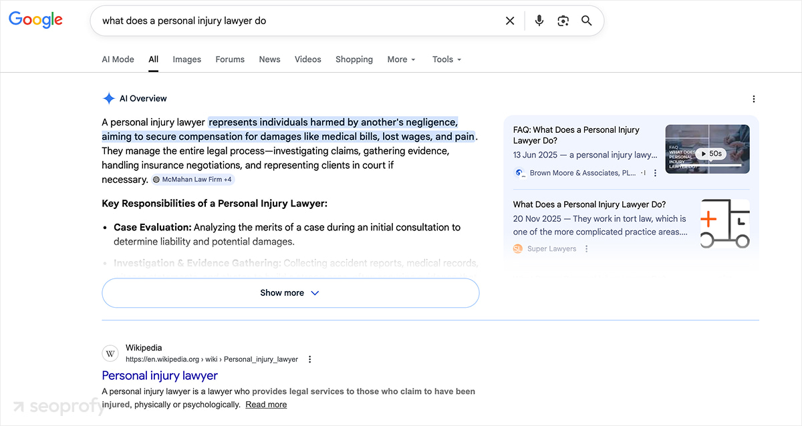Open three-dot menu beside Wikipedia URL
The height and width of the screenshot is (426, 802).
pyautogui.click(x=309, y=359)
